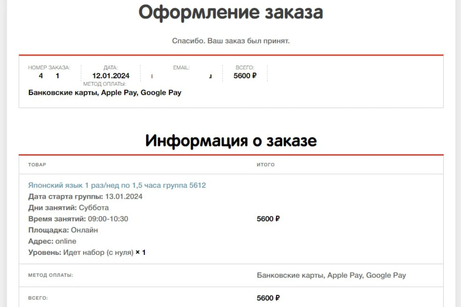
Task: Select the line Дни занятий: Суббота
Action: 68,208
